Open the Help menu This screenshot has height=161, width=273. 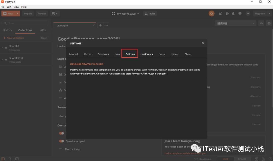(x=24, y=7)
